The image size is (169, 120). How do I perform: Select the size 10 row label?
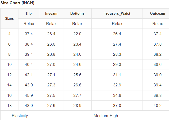(9, 65)
